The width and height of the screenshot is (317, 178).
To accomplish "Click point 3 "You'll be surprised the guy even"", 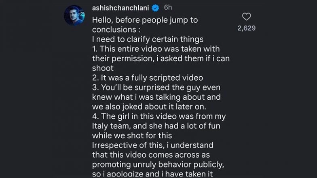I will point(155,88).
